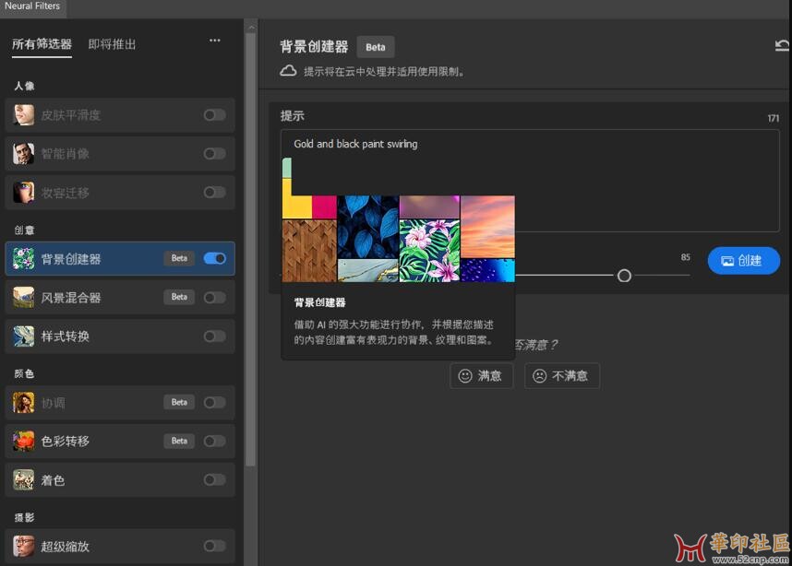The height and width of the screenshot is (566, 792).
Task: Click the blue leaves pattern thumbnail in tooltip
Action: click(x=367, y=227)
